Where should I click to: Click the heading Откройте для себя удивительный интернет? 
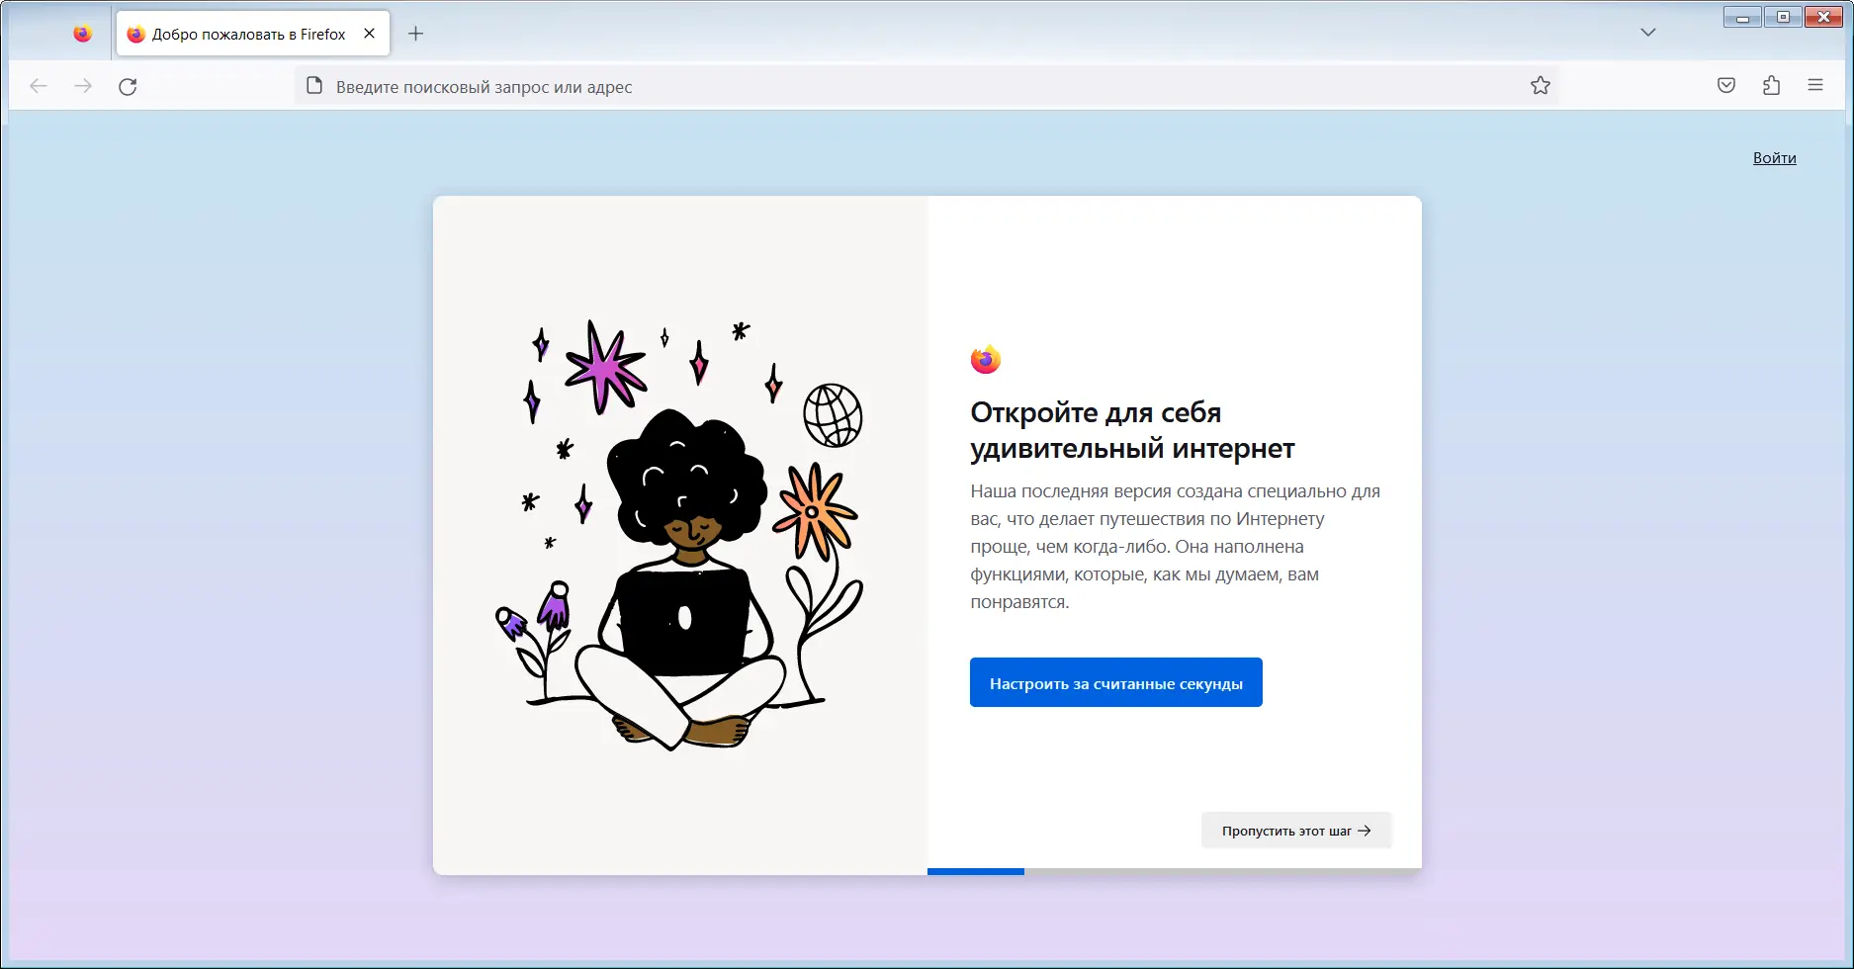pos(1132,430)
